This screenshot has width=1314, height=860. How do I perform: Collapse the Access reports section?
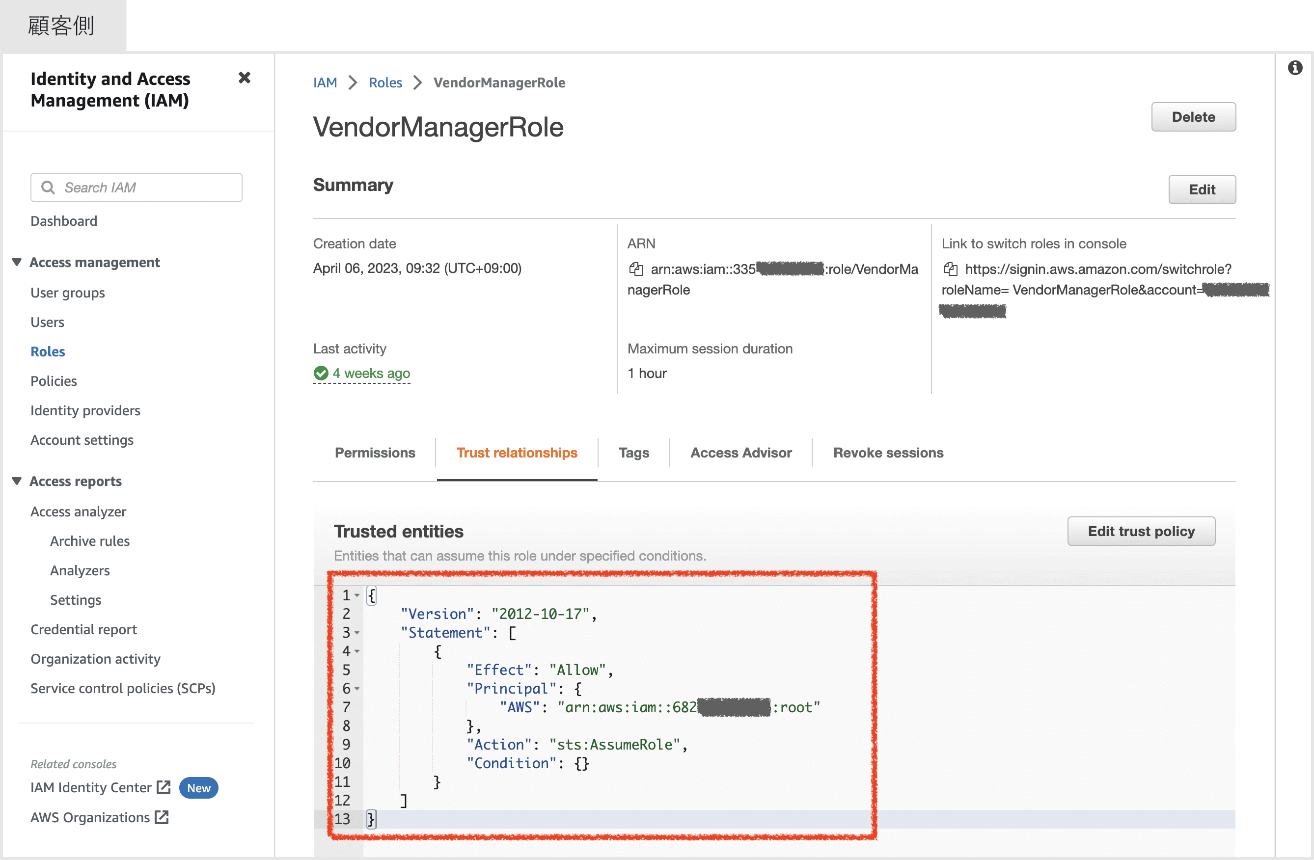click(x=17, y=482)
